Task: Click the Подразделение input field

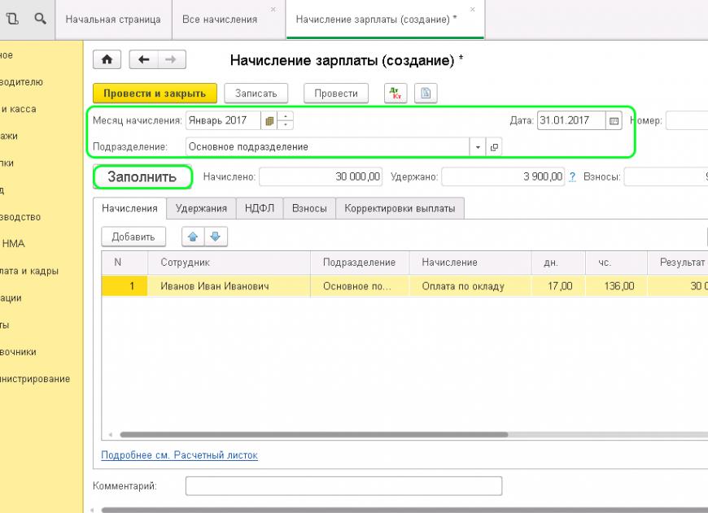Action: 328,147
